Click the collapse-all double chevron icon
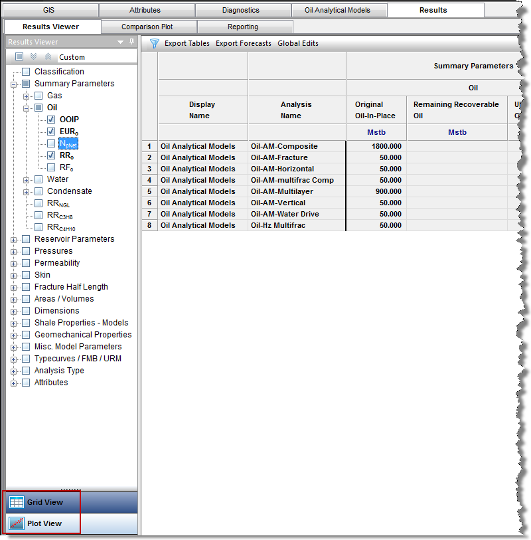 coord(46,57)
